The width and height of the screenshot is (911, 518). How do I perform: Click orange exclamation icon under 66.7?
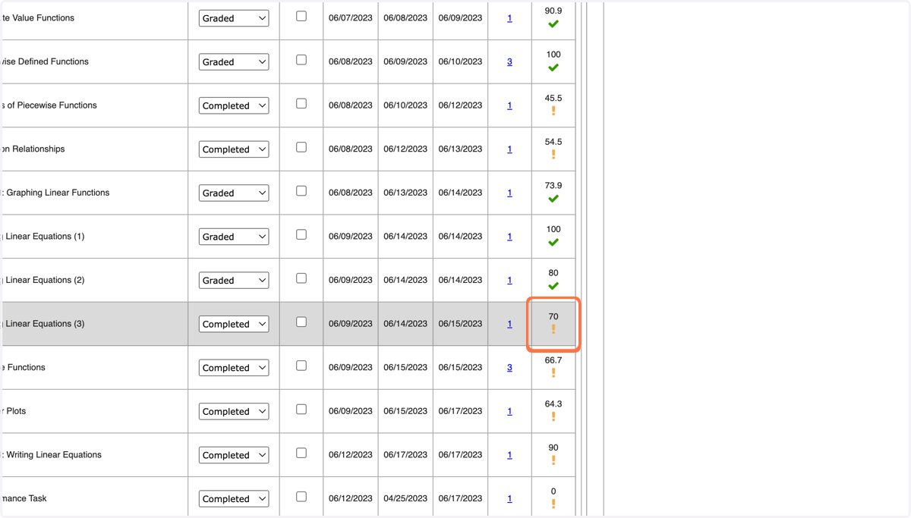point(553,373)
